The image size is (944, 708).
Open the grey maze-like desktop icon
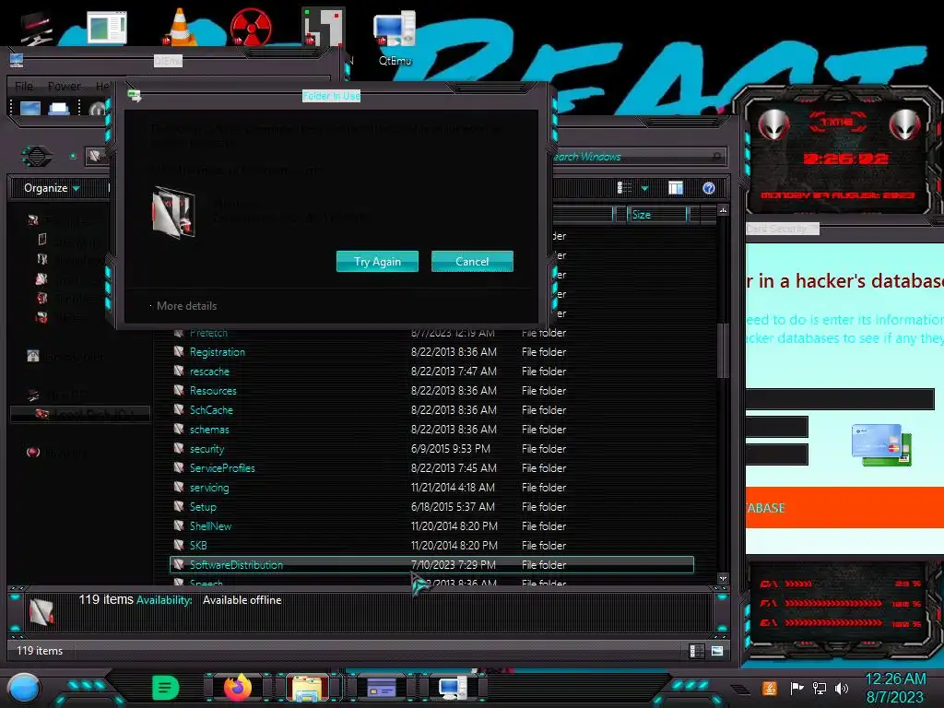(x=323, y=27)
